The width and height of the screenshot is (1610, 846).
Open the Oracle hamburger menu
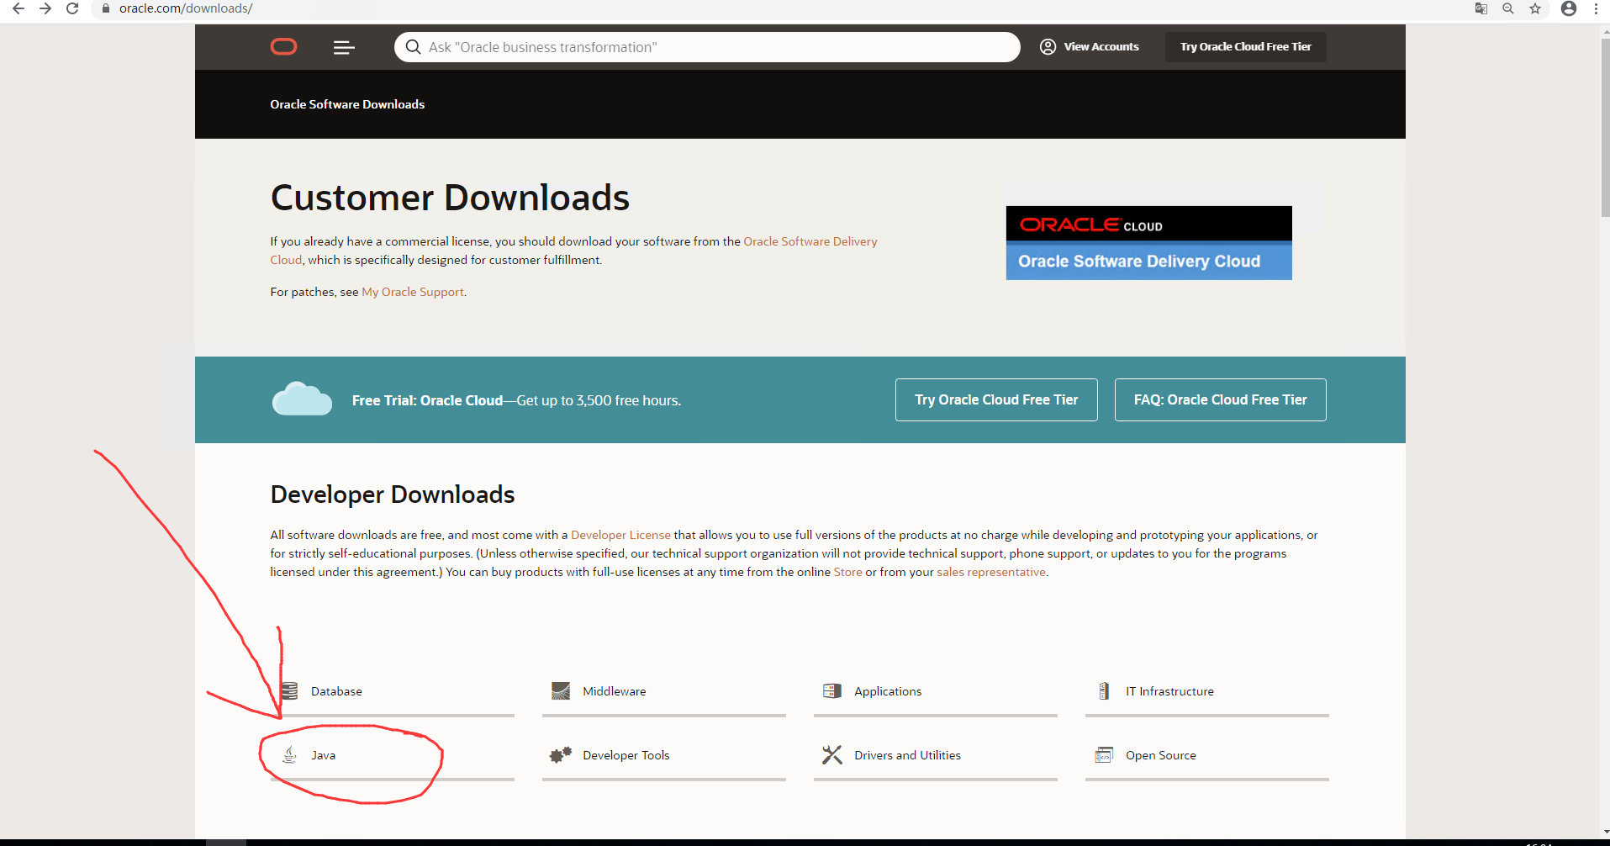click(344, 48)
